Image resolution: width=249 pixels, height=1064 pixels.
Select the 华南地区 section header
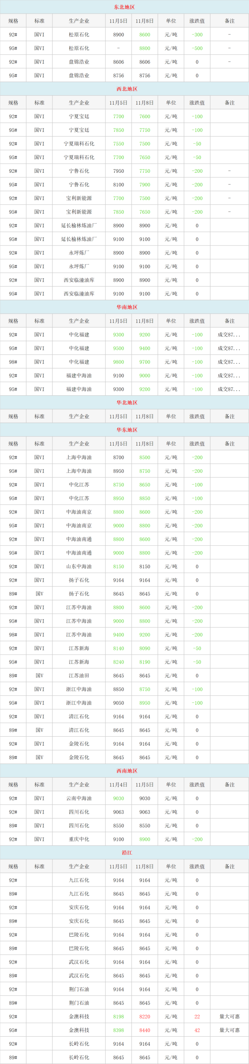coord(127,307)
